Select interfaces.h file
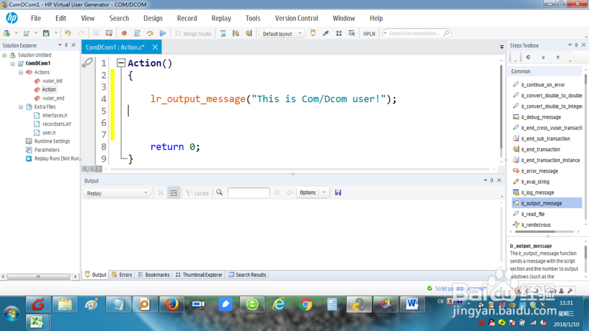The width and height of the screenshot is (589, 331). 55,115
